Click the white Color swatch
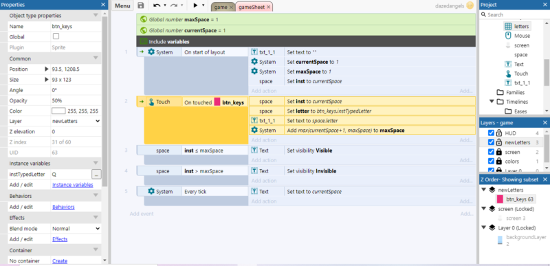This screenshot has width=550, height=266. click(x=58, y=111)
